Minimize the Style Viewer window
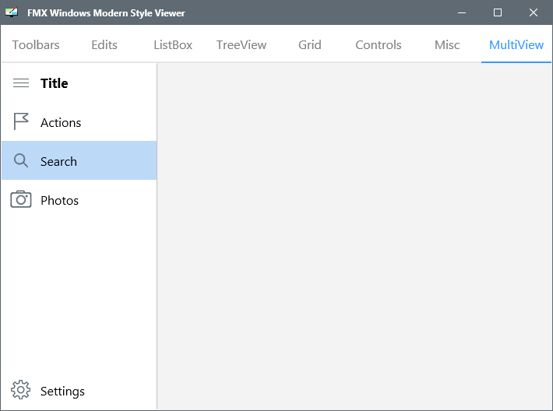The image size is (553, 411). pos(462,12)
